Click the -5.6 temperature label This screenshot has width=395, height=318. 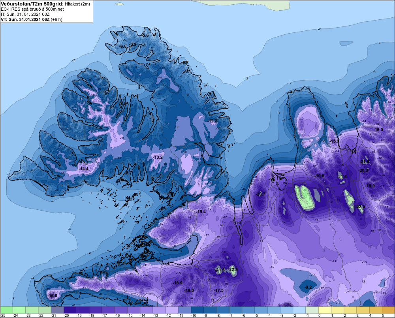[145, 35]
